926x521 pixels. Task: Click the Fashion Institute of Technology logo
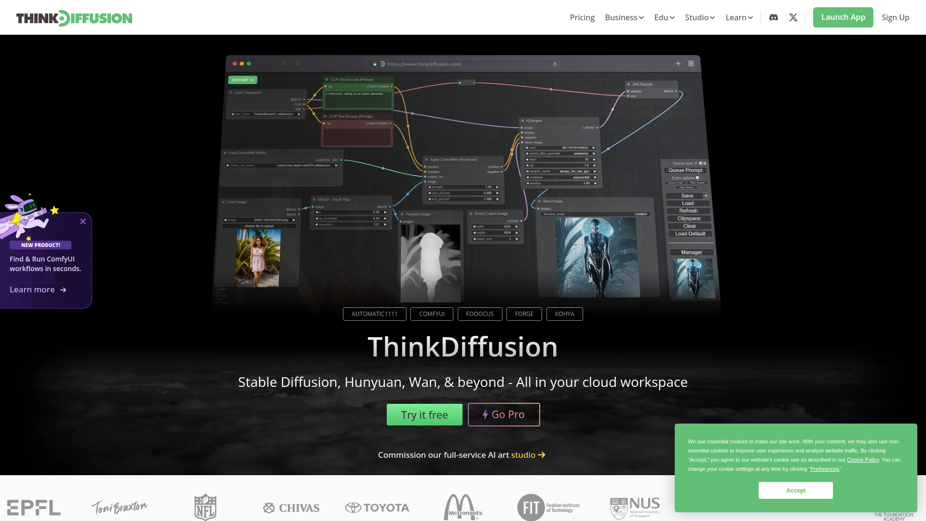548,507
